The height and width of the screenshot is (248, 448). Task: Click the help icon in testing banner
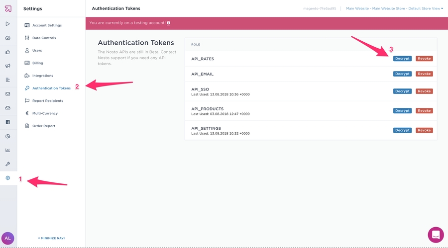[x=169, y=23]
